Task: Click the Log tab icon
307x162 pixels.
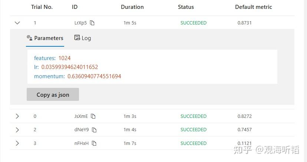Action: pos(77,38)
